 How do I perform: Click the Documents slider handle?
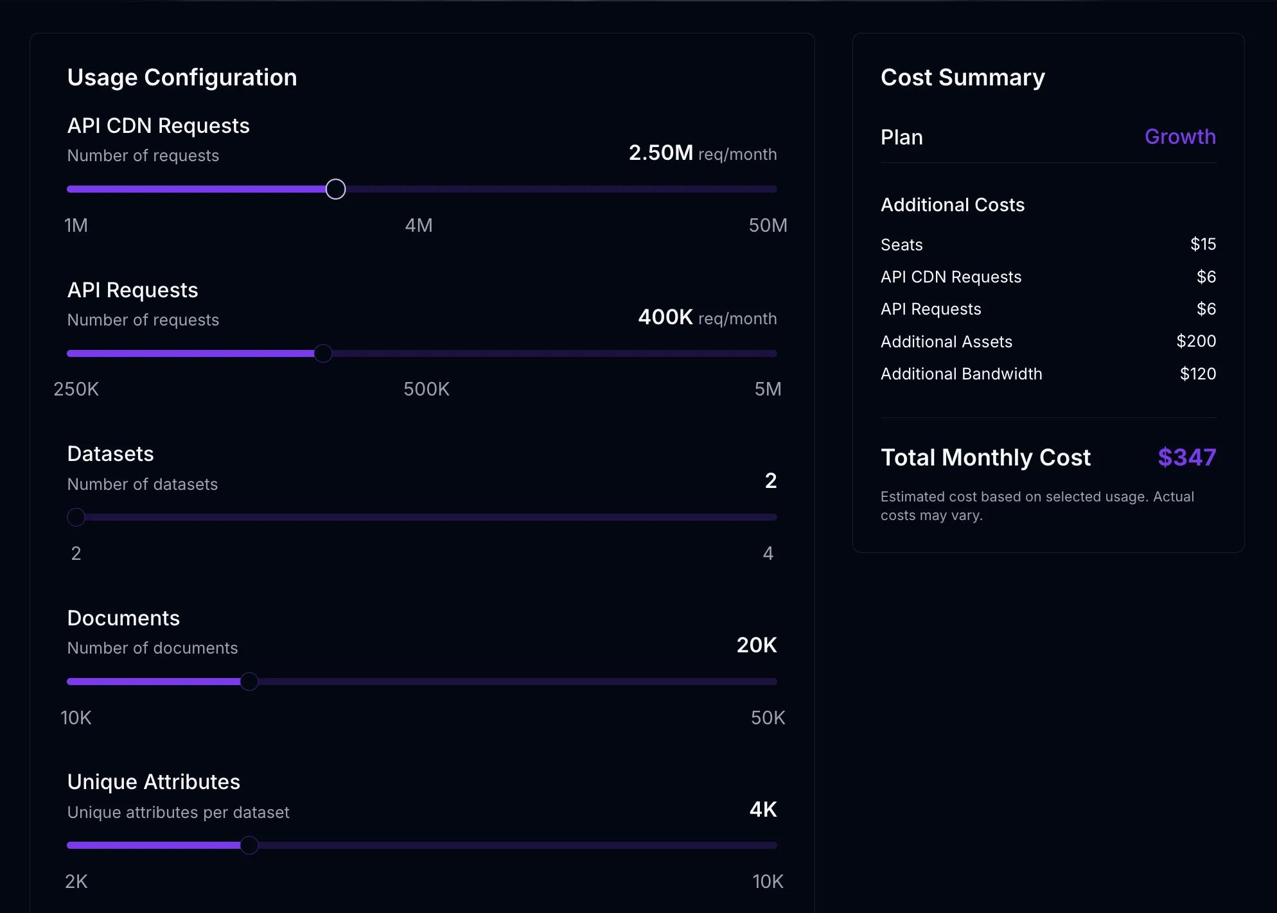point(249,682)
